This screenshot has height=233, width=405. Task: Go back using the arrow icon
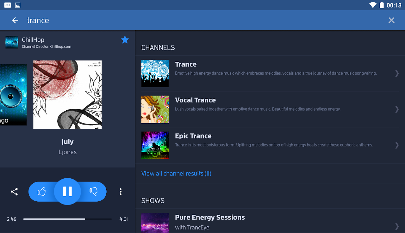pos(15,20)
